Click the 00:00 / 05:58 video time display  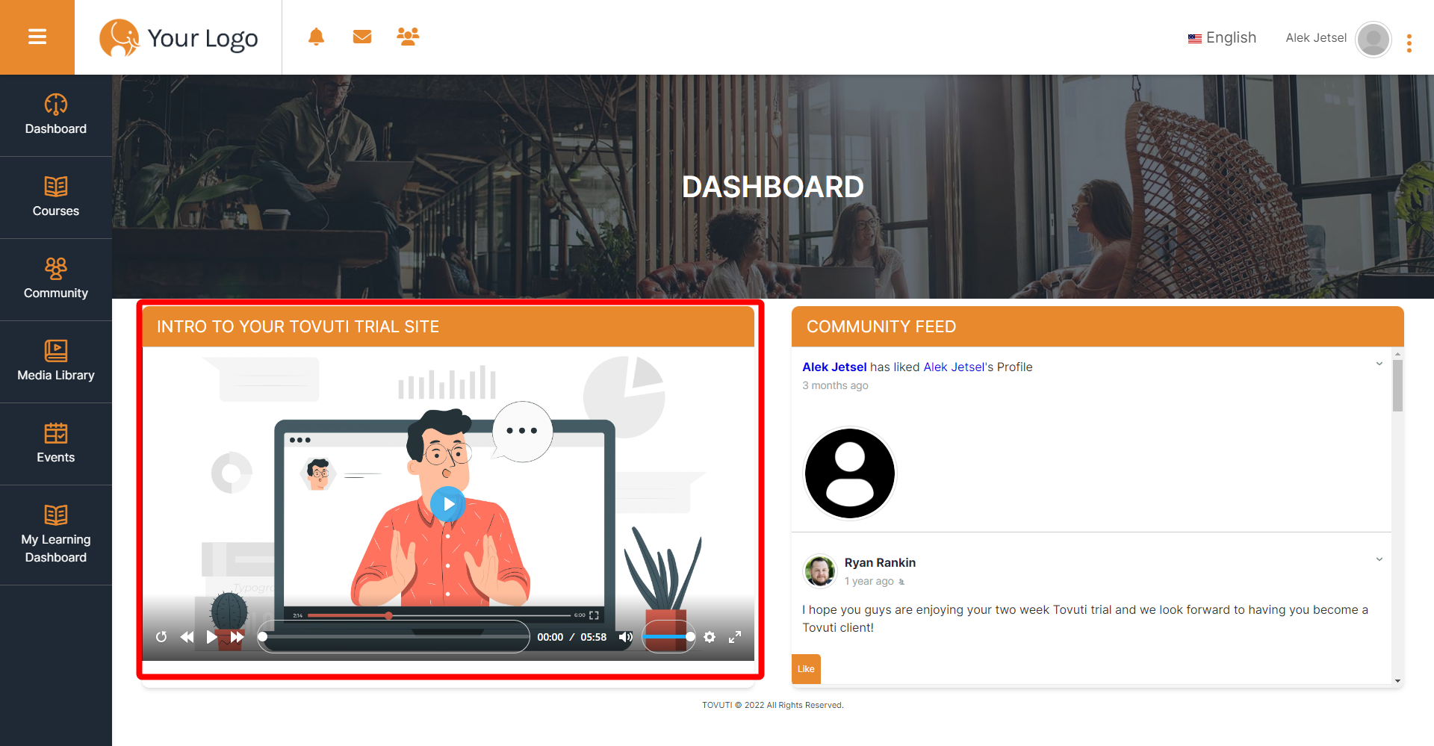(x=572, y=637)
